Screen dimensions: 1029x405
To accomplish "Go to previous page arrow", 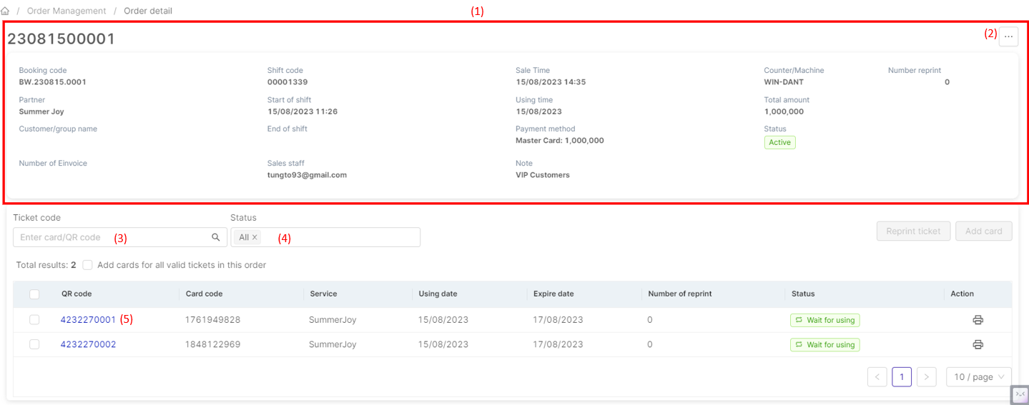I will 877,377.
